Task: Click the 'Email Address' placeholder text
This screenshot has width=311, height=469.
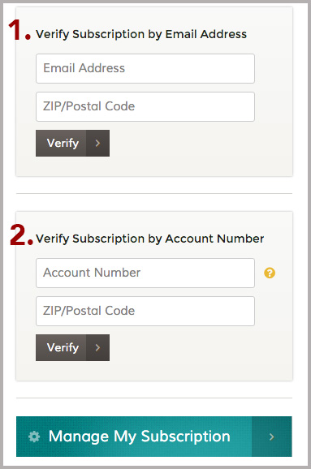Action: coord(84,68)
